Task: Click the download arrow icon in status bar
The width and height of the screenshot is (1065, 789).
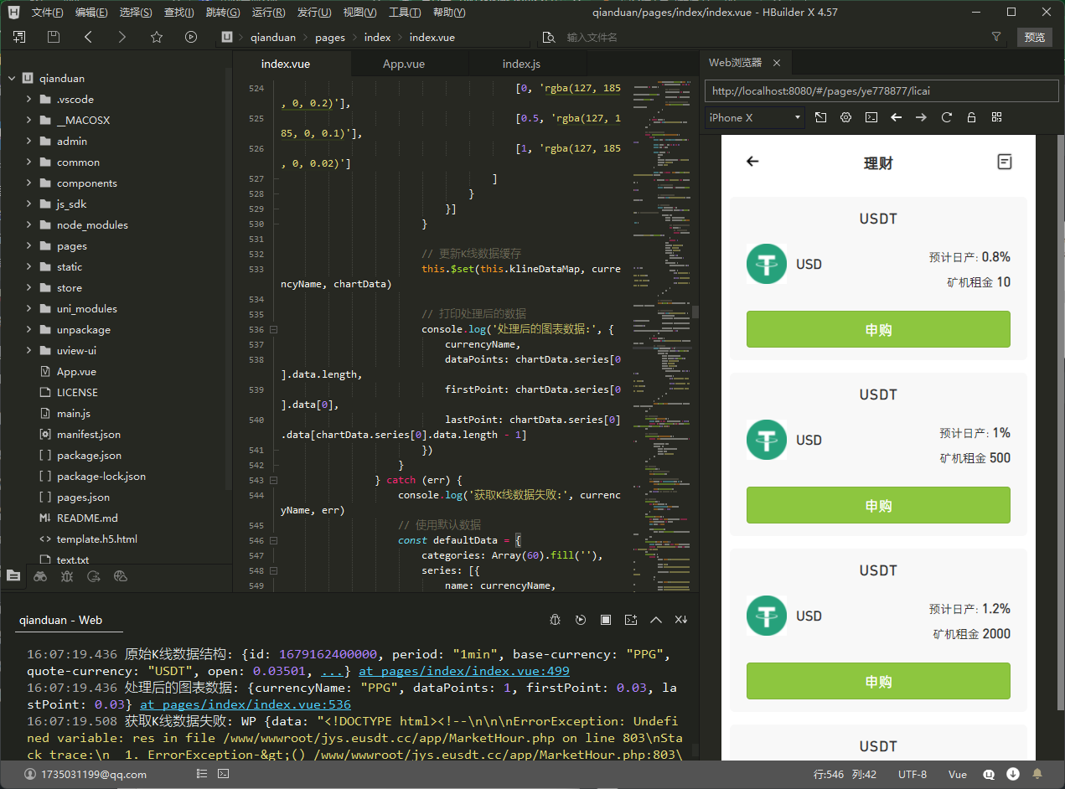Action: (x=1013, y=774)
